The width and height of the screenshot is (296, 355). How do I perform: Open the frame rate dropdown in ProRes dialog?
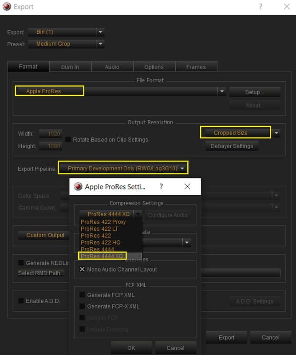pos(187,242)
